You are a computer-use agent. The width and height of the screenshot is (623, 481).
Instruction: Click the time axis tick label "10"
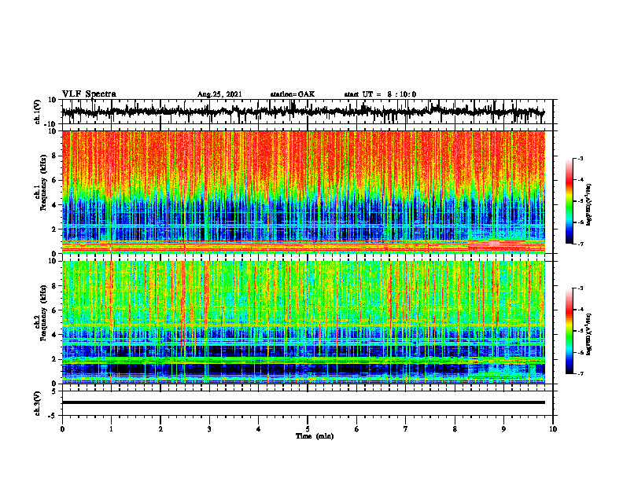coord(553,429)
